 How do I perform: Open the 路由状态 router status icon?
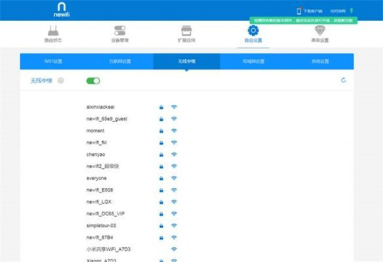[x=54, y=31]
